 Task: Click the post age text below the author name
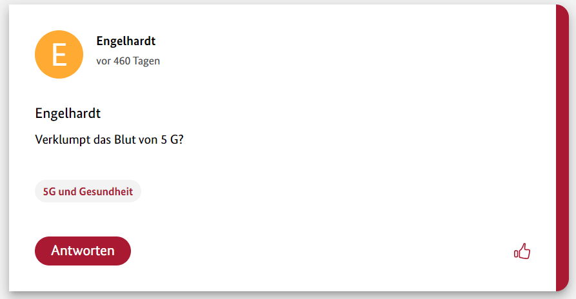[128, 61]
